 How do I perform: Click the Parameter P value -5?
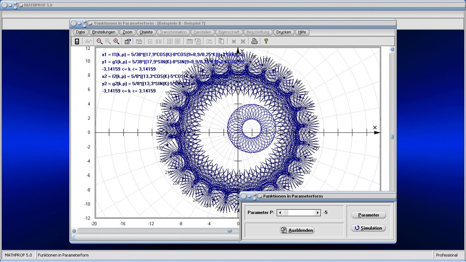coord(325,213)
